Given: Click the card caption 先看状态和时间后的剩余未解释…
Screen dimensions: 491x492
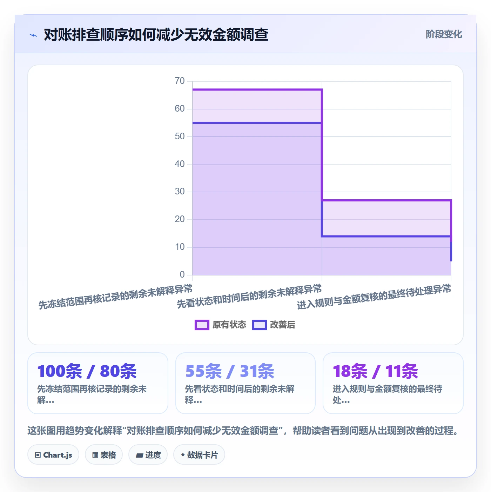Looking at the screenshot, I should 240,394.
